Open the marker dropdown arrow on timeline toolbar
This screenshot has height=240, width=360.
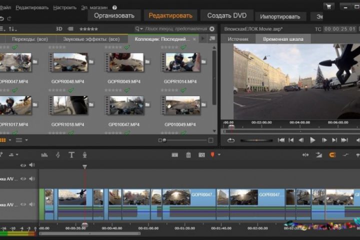coord(219,155)
